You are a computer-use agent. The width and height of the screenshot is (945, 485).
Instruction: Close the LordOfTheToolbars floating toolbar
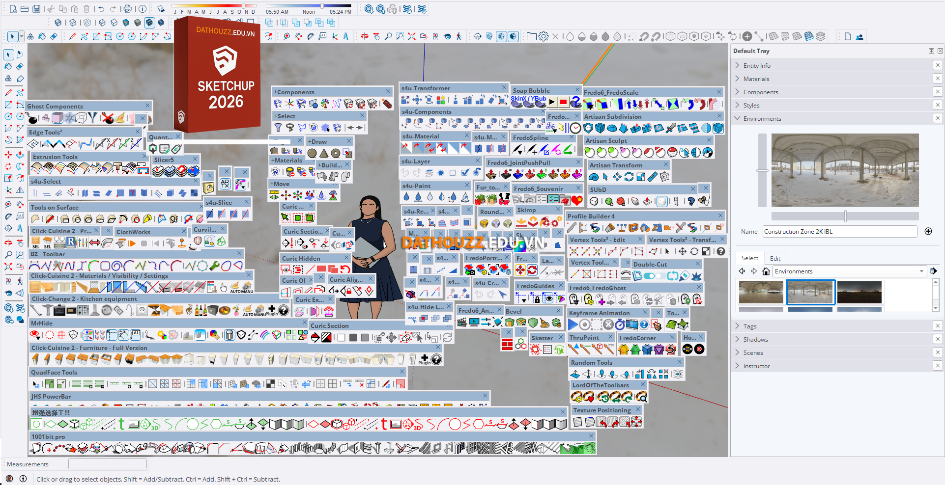[x=642, y=385]
